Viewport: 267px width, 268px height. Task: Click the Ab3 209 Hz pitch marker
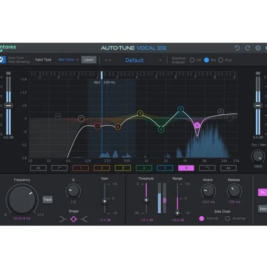click(104, 83)
